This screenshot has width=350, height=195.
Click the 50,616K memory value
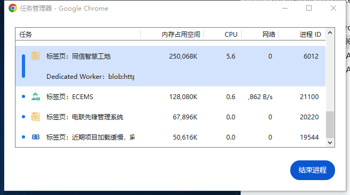pos(185,137)
